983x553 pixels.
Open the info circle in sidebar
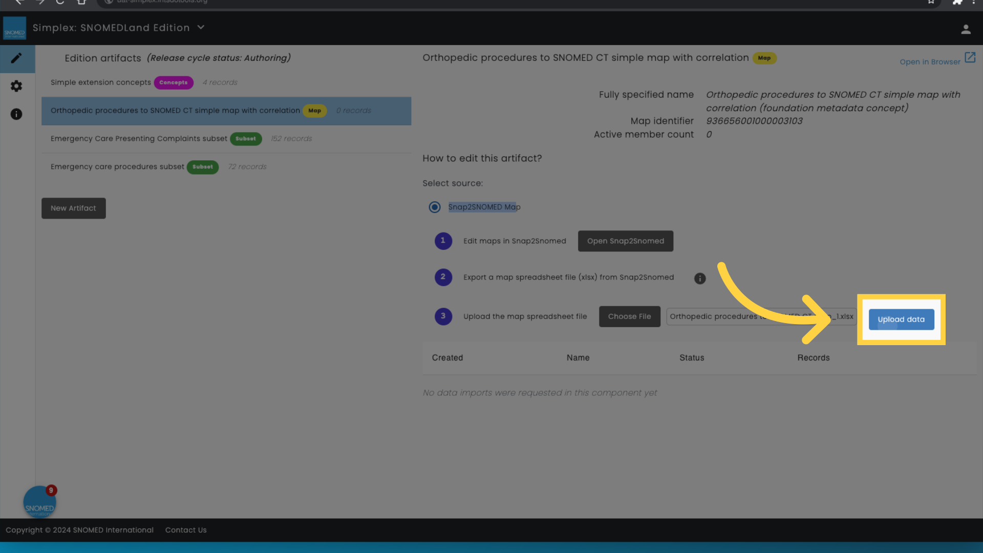click(16, 114)
